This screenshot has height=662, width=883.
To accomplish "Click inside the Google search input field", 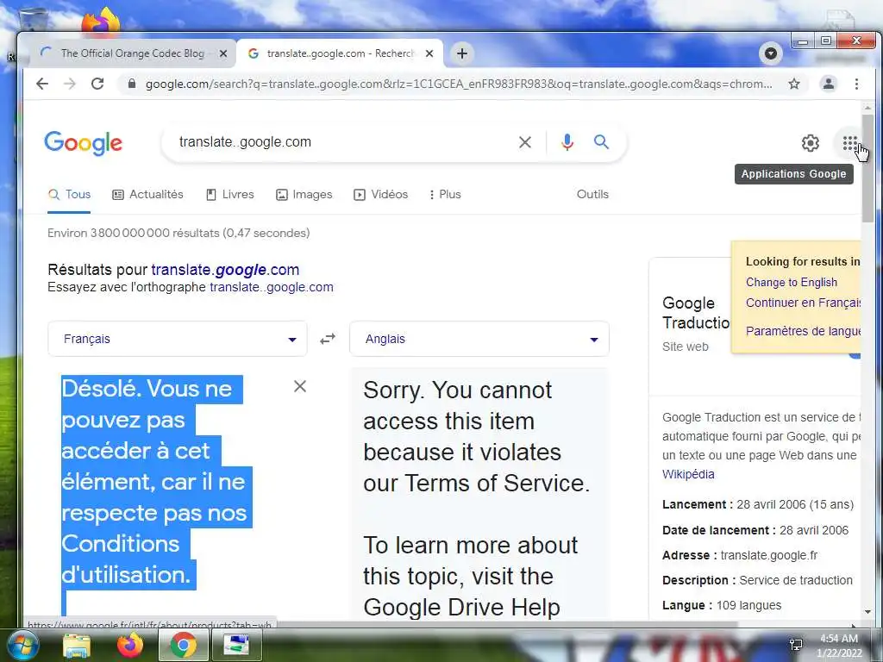I will [x=343, y=142].
